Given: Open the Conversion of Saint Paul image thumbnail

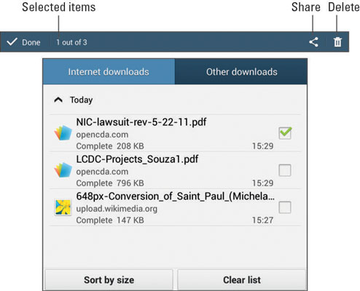Looking at the screenshot, I should 63,207.
